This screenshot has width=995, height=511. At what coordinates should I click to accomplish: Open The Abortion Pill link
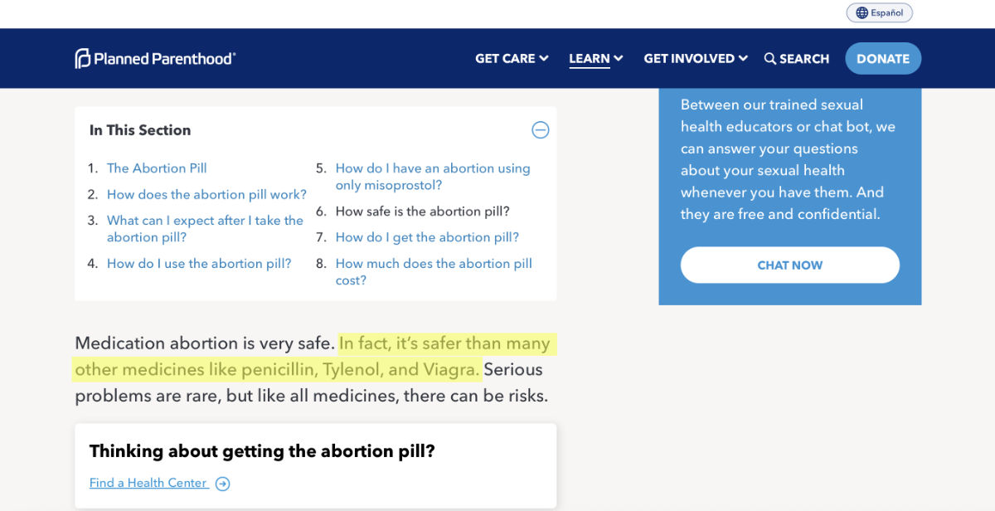[157, 168]
